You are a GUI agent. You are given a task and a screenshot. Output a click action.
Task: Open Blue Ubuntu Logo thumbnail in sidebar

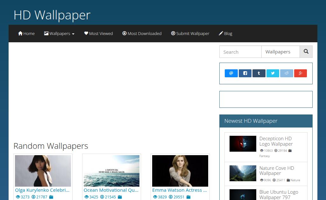(x=243, y=195)
